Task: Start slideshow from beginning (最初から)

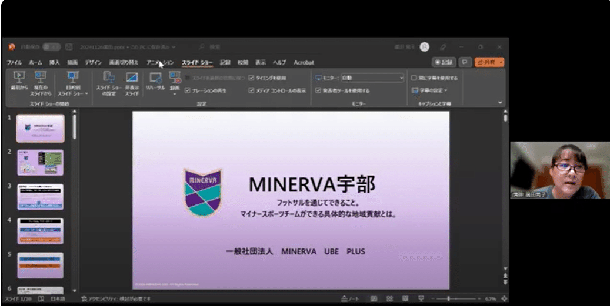Action: pyautogui.click(x=19, y=80)
